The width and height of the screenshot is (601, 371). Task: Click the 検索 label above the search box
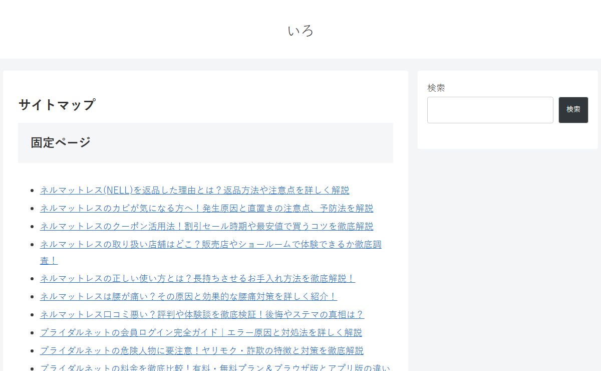(x=436, y=88)
